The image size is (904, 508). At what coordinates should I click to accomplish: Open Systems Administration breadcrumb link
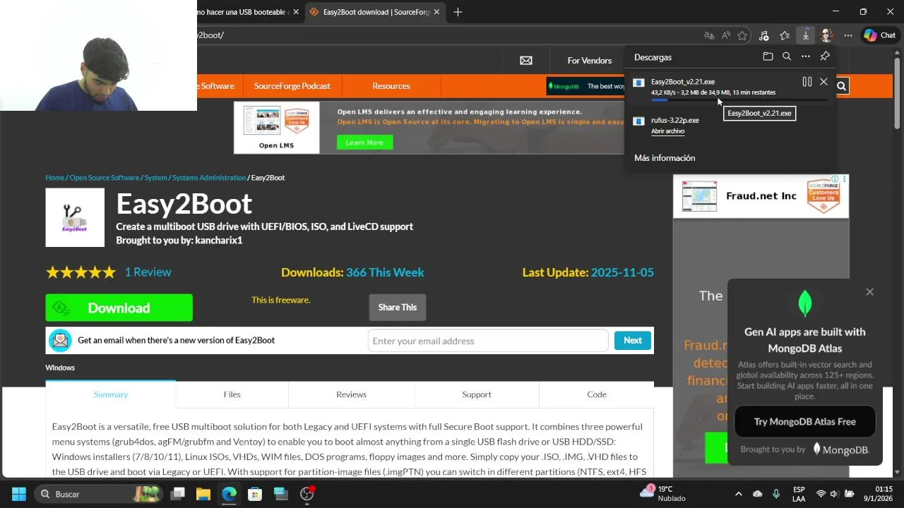209,178
